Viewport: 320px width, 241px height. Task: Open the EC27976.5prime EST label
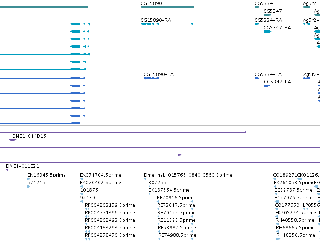tap(293, 198)
